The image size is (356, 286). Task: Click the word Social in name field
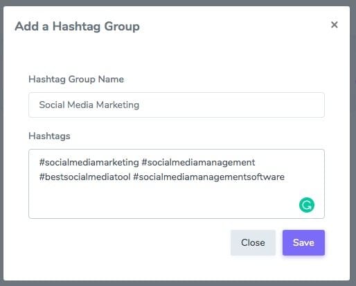click(52, 105)
